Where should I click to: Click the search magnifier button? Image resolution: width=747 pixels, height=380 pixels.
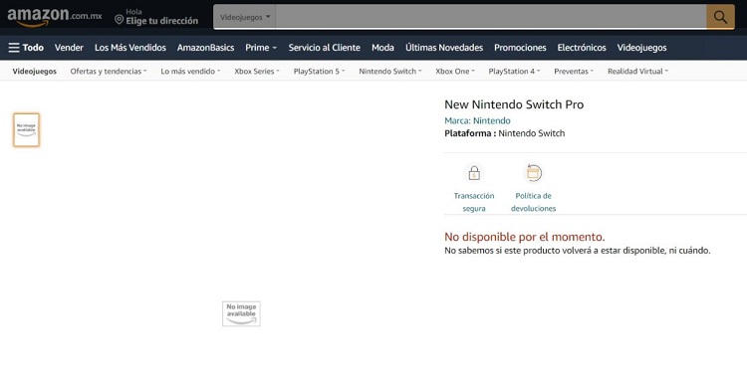[720, 17]
